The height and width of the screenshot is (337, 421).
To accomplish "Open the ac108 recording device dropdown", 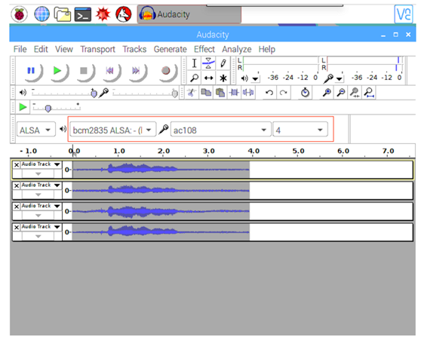I will [x=221, y=130].
